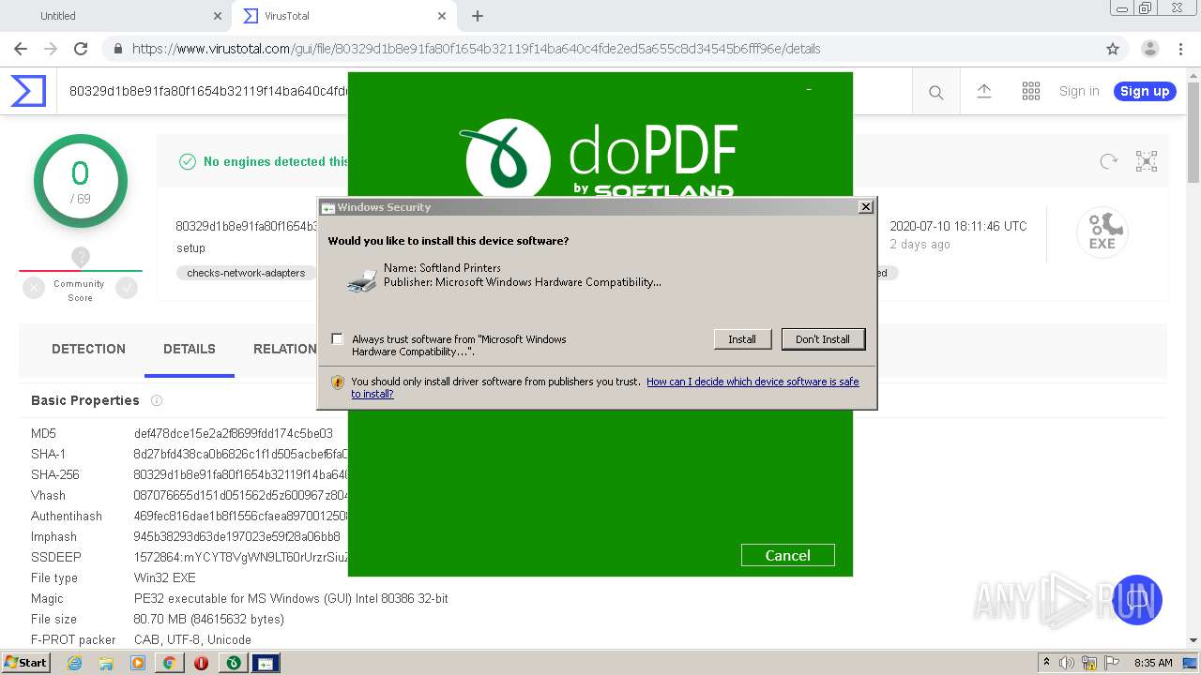Open a new browser tab

pyautogui.click(x=478, y=16)
